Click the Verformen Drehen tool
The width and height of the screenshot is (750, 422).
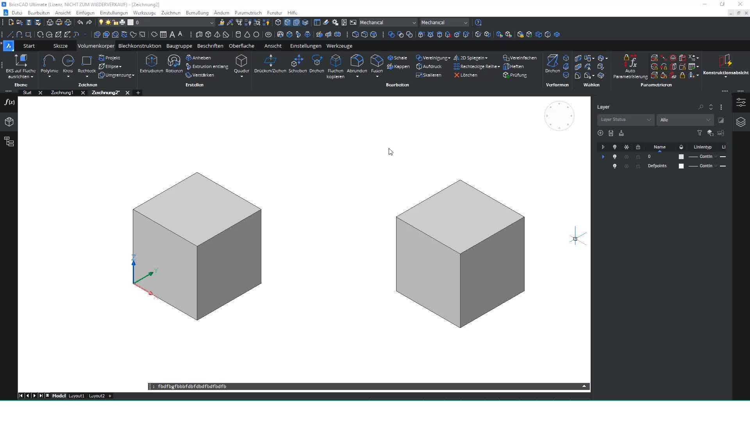point(552,64)
